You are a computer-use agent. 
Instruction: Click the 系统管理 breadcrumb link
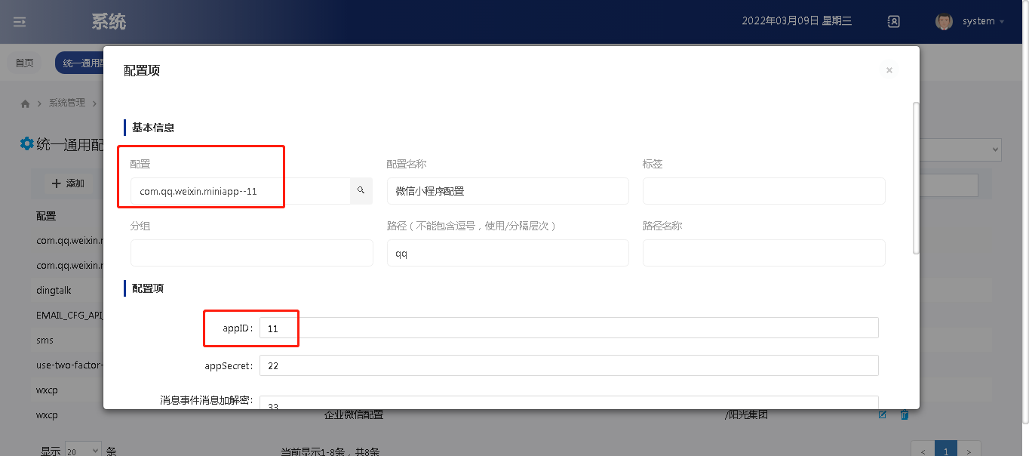[67, 103]
